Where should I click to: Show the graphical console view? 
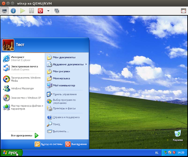(4, 11)
